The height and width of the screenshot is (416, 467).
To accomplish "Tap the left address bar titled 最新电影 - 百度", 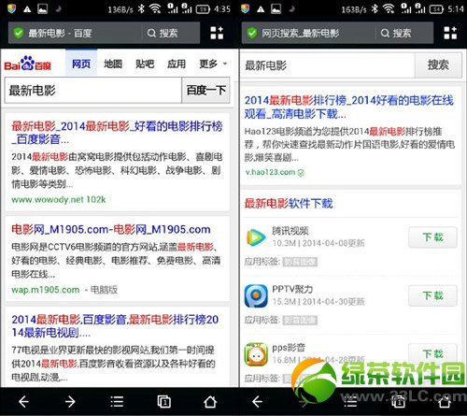I will [x=76, y=33].
